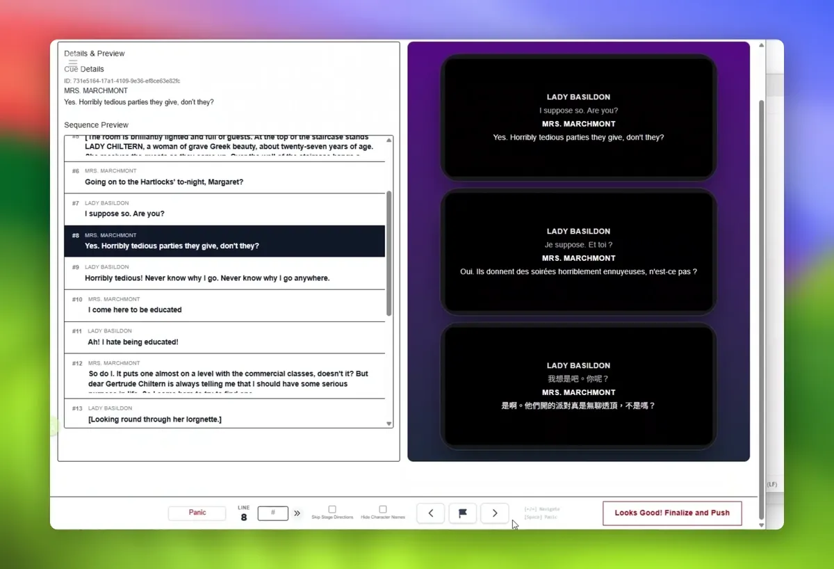Click the flag cue icon button

[463, 513]
